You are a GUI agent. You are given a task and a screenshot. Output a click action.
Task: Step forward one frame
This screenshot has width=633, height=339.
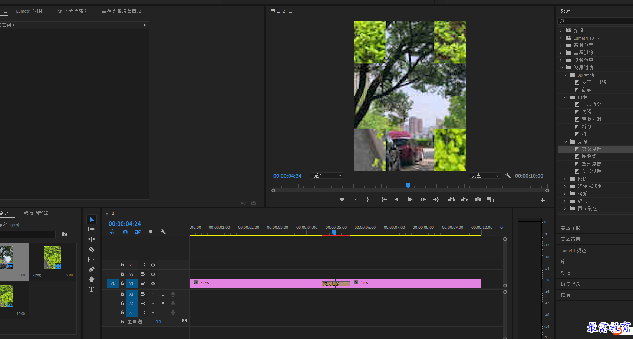pyautogui.click(x=423, y=200)
